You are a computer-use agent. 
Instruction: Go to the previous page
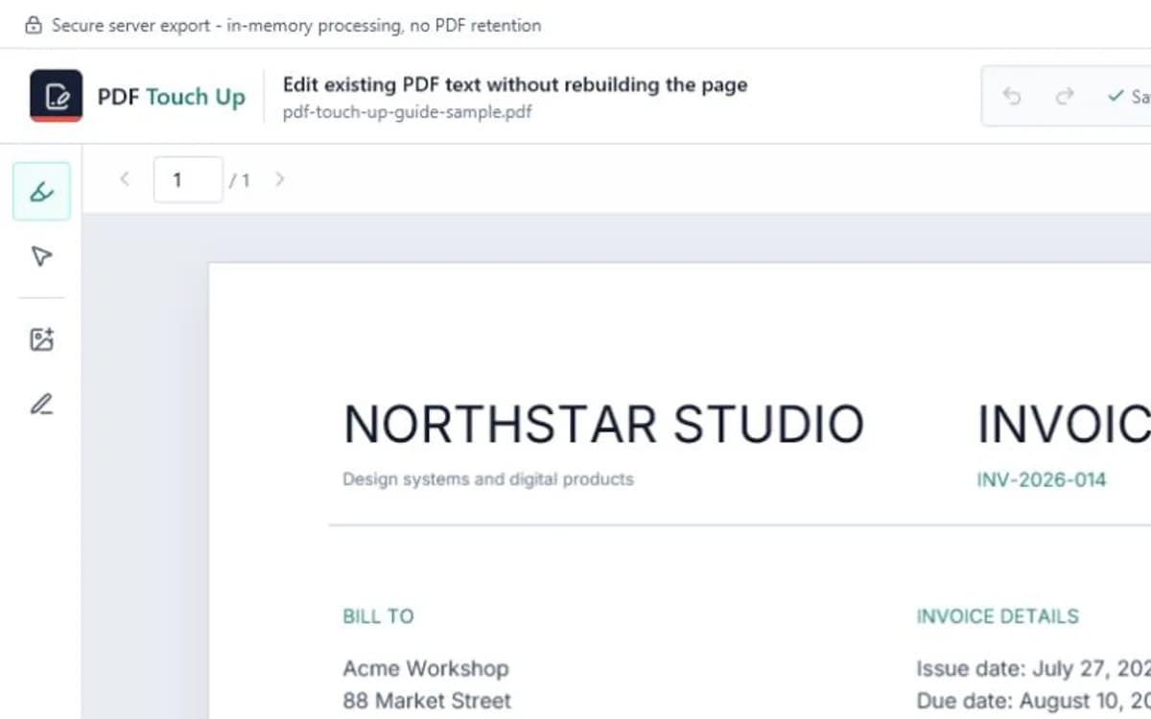tap(124, 178)
